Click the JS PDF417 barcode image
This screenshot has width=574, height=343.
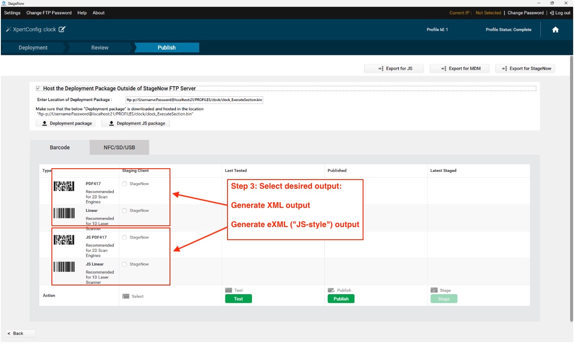(64, 240)
